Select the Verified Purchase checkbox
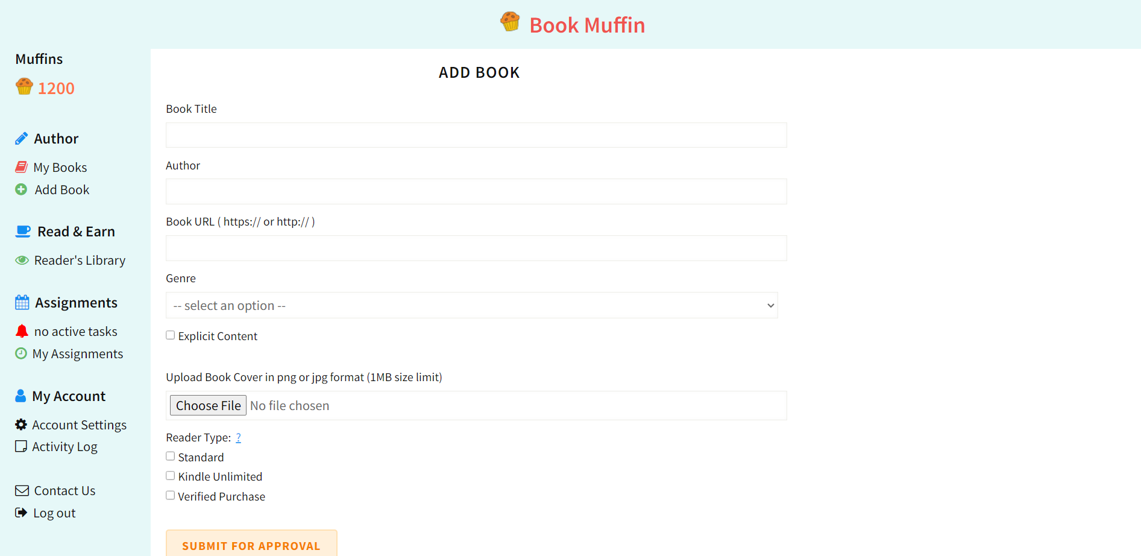1141x556 pixels. (171, 496)
